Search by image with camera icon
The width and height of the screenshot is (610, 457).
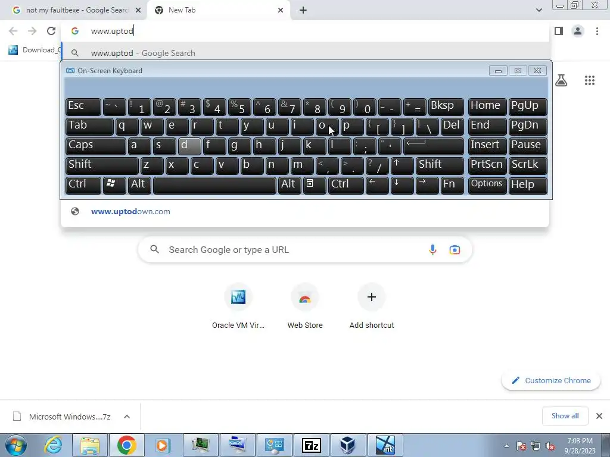pos(455,249)
